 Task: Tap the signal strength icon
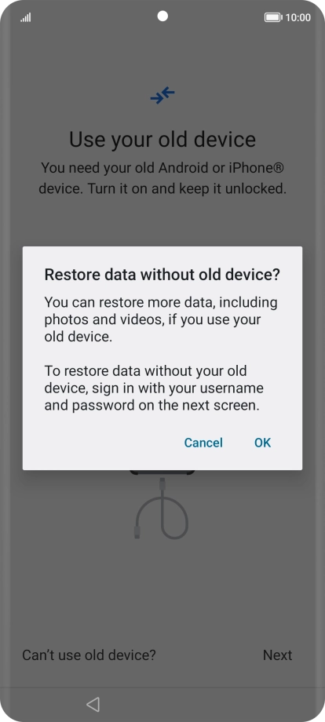(x=26, y=18)
